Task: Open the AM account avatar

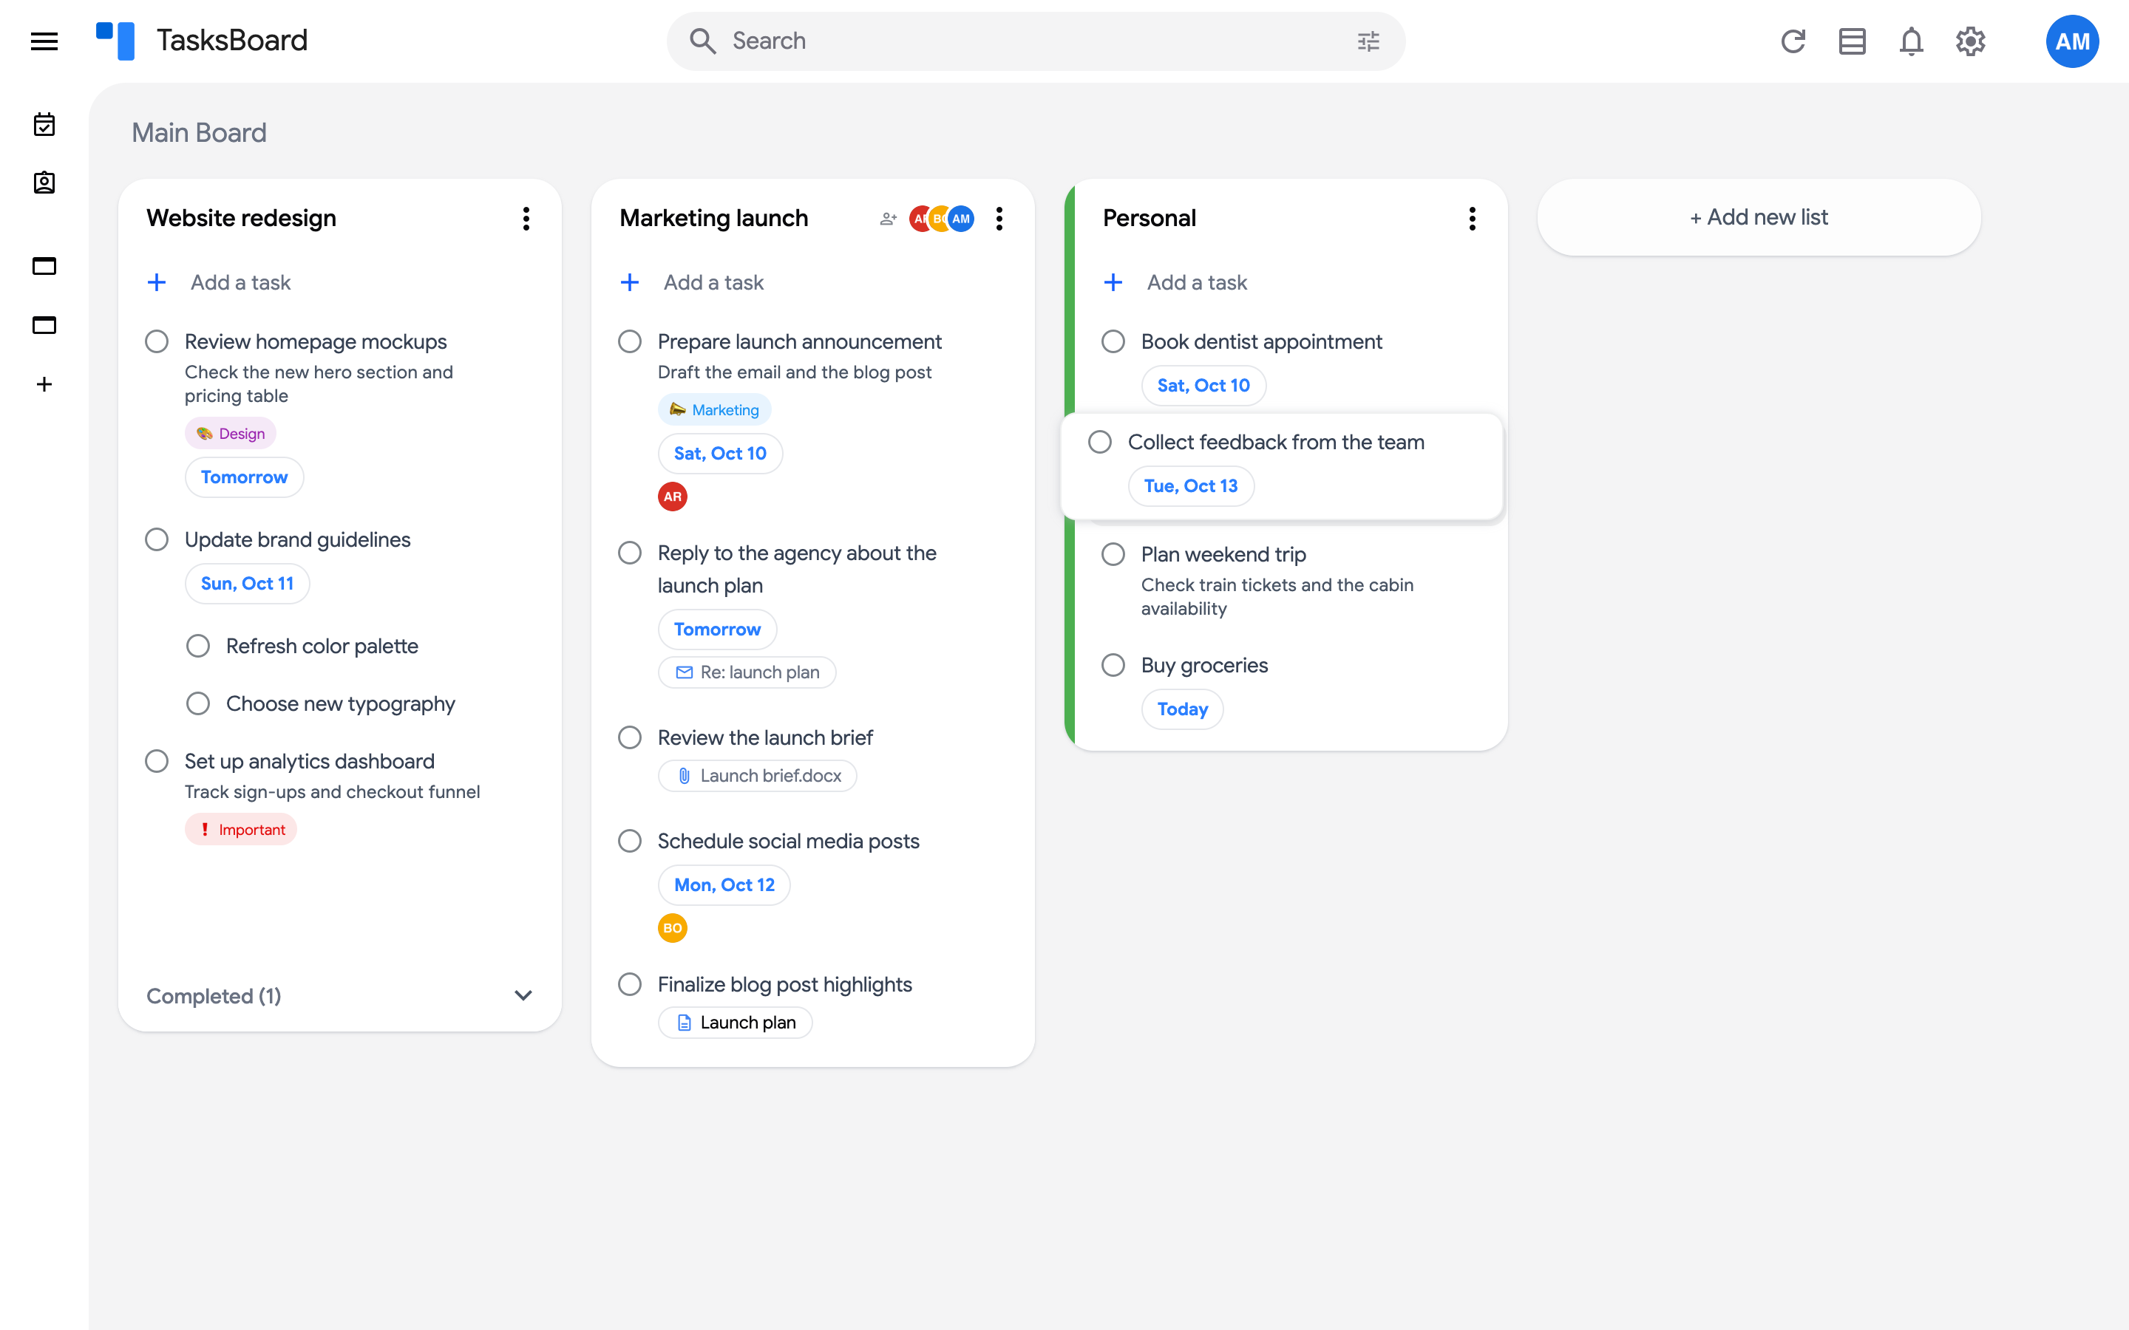Action: pyautogui.click(x=2072, y=41)
